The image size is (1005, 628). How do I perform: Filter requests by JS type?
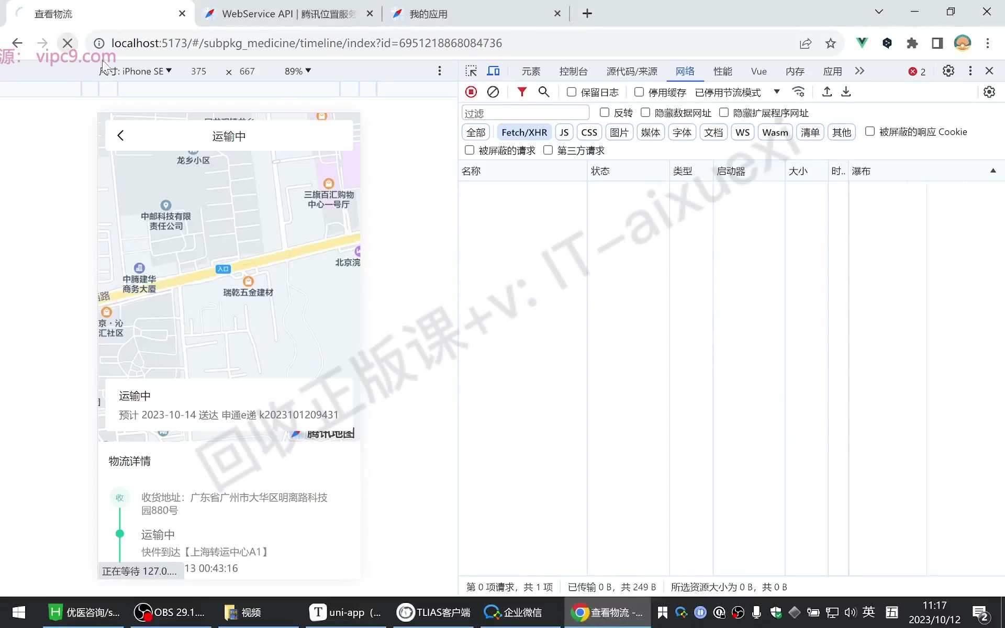[564, 132]
